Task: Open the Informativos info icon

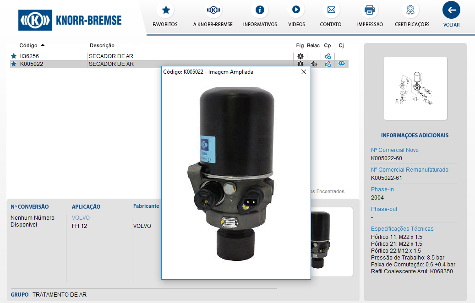Action: 260,10
